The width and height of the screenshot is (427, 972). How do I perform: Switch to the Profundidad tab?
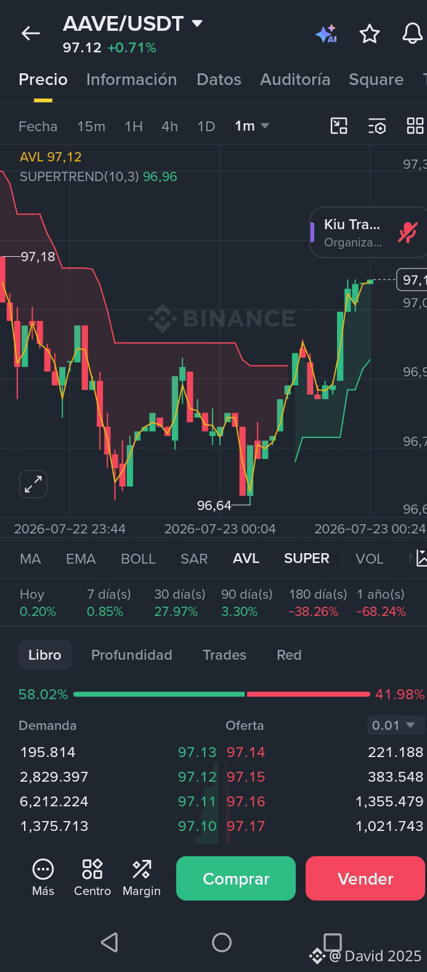[132, 655]
